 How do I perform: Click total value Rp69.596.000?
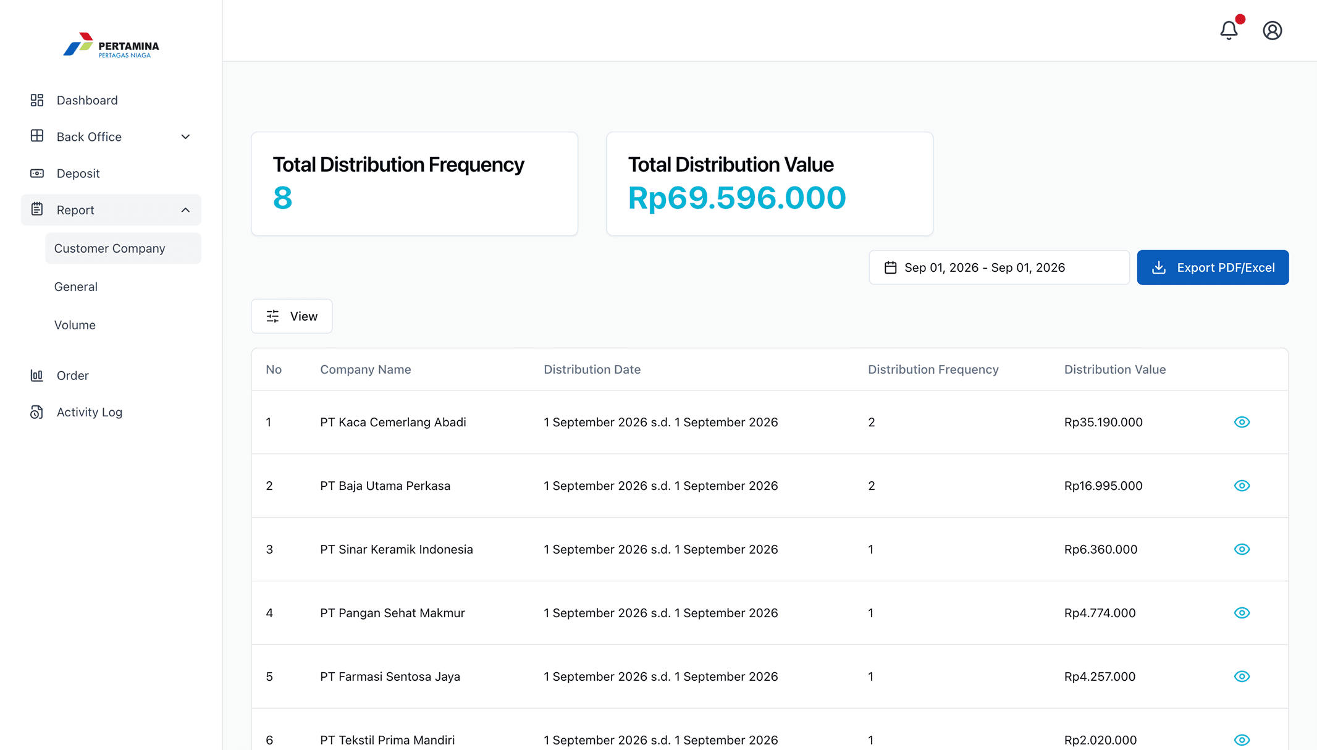(x=737, y=198)
